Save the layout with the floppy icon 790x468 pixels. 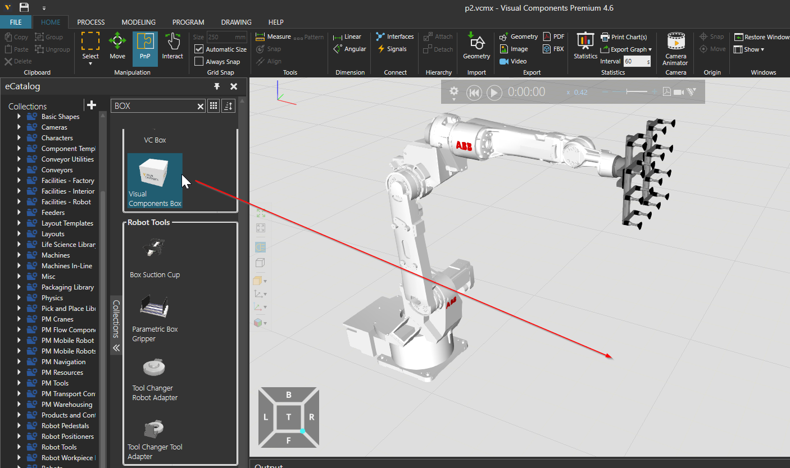click(x=24, y=7)
